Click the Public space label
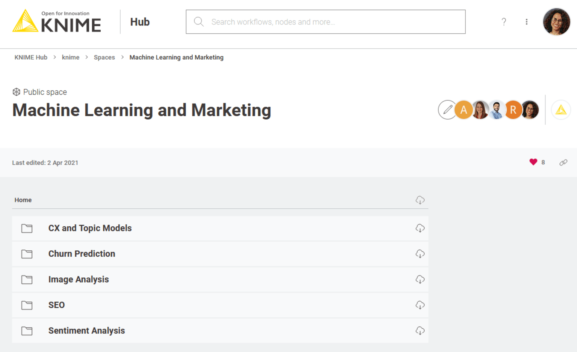This screenshot has height=352, width=577. tap(45, 92)
